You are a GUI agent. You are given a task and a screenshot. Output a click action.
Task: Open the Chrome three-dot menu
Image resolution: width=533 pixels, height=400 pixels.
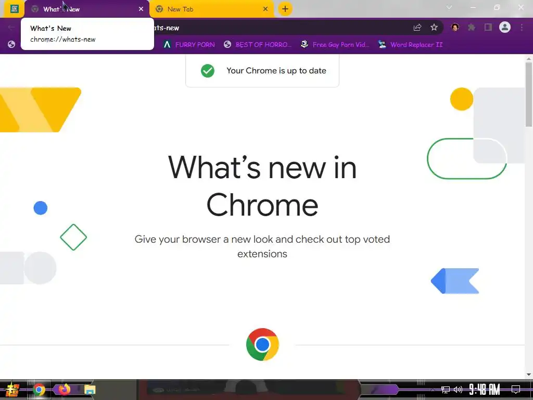click(x=522, y=27)
